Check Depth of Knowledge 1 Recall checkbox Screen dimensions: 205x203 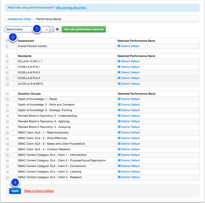7,99
